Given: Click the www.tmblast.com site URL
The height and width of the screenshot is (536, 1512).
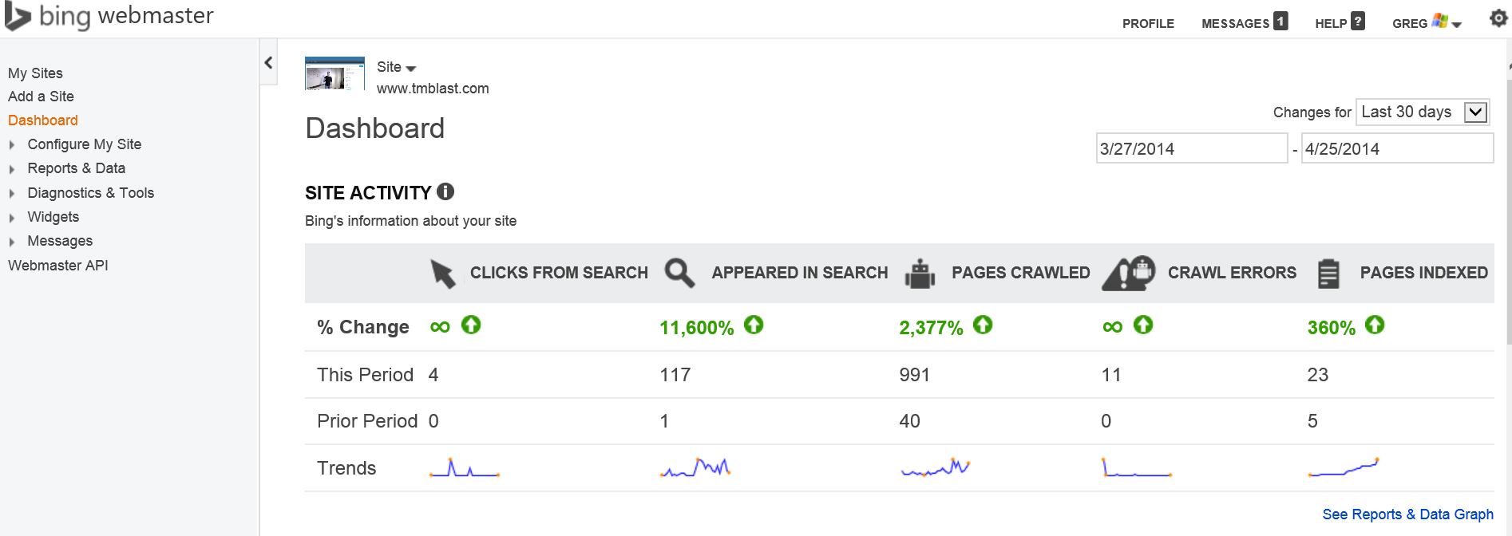Looking at the screenshot, I should click(433, 89).
